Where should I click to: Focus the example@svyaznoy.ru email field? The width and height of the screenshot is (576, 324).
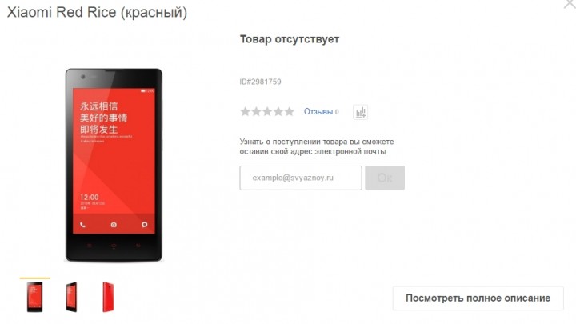pyautogui.click(x=301, y=178)
